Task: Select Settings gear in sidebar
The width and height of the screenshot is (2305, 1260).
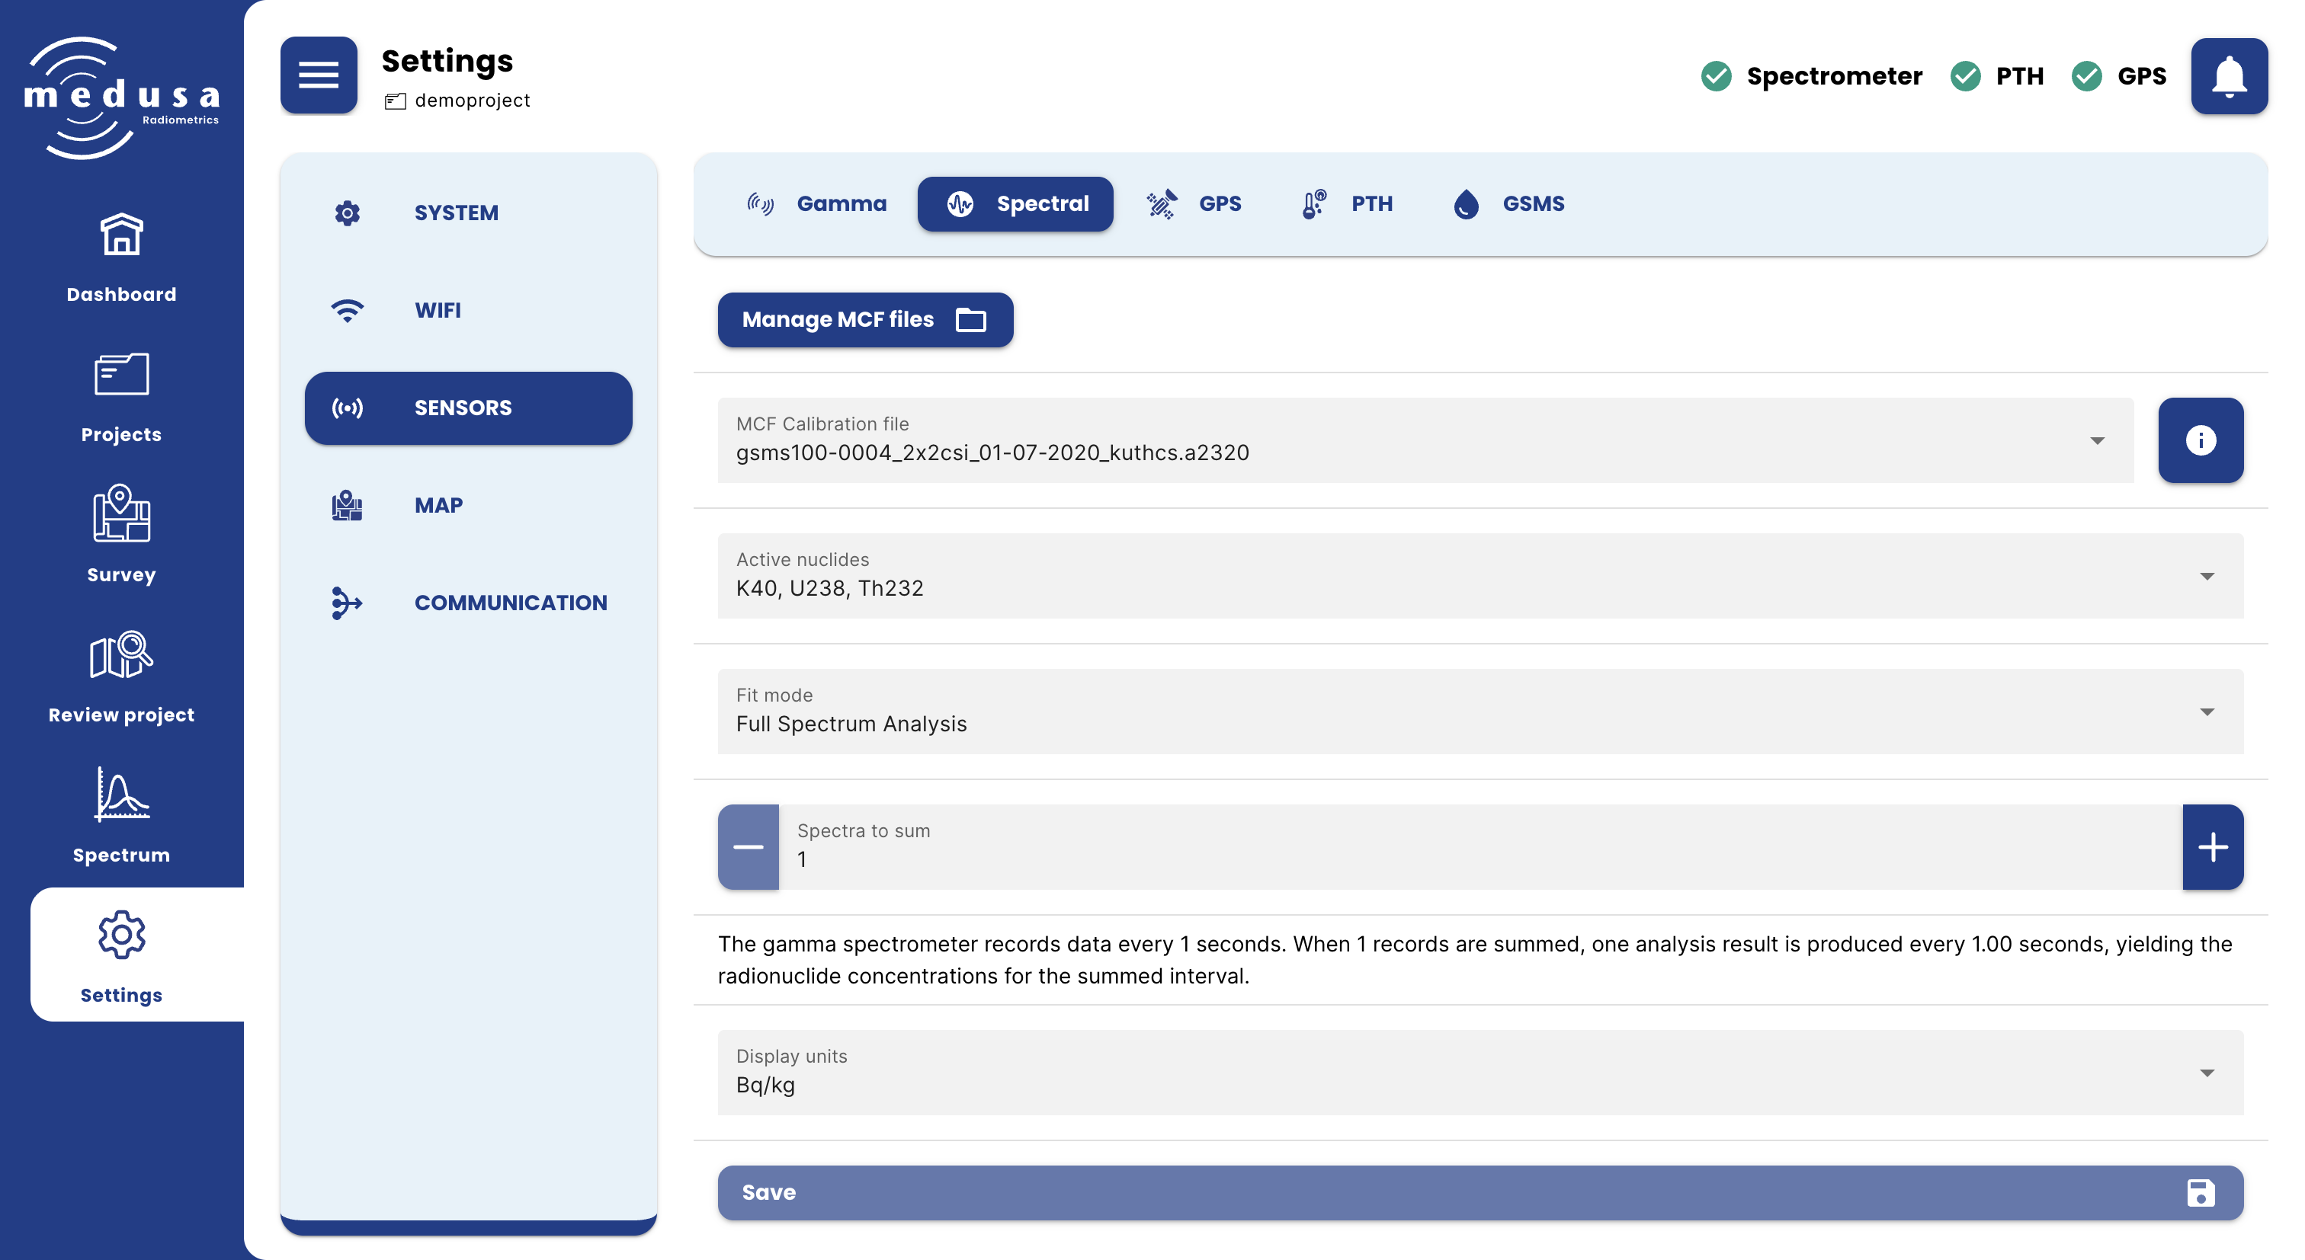Action: point(120,935)
